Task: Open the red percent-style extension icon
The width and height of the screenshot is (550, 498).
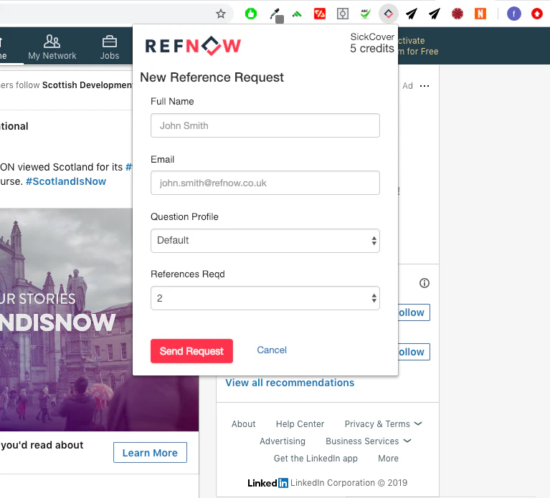Action: [320, 14]
